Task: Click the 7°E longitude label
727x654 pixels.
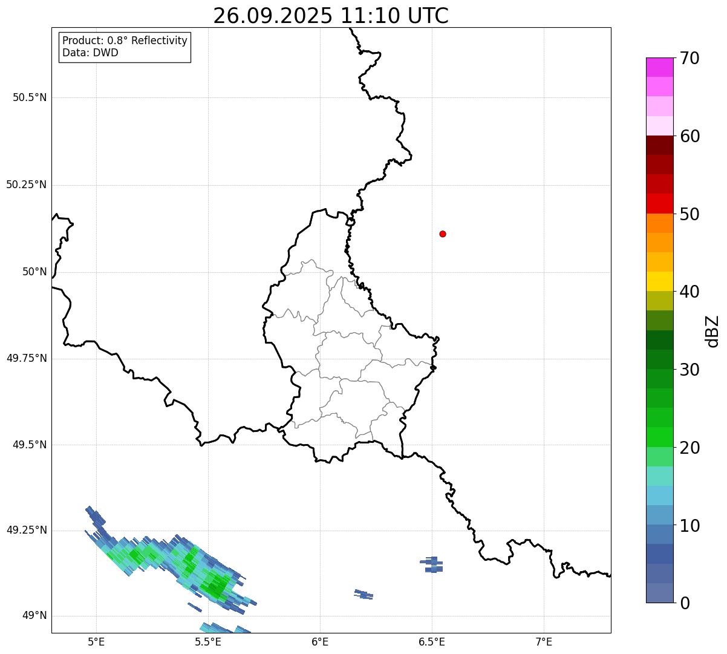Action: click(x=544, y=641)
